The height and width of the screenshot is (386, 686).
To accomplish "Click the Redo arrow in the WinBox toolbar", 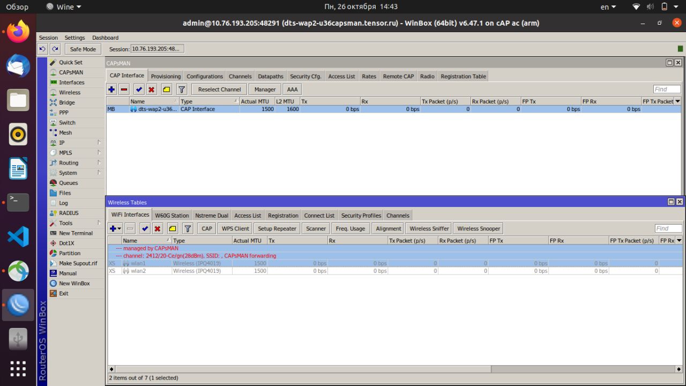I will coord(55,49).
